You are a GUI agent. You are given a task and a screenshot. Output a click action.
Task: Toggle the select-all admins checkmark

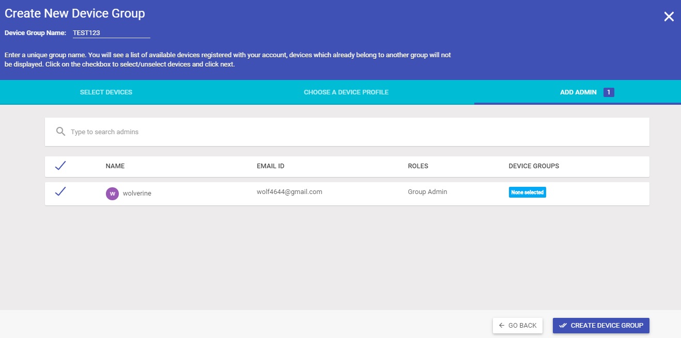pyautogui.click(x=60, y=166)
